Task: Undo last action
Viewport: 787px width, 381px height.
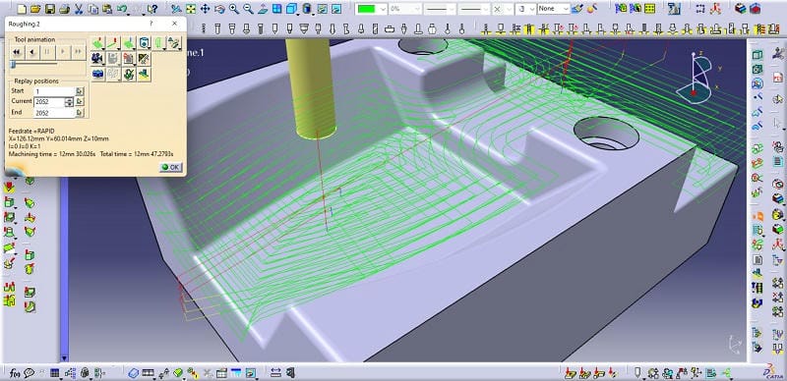Action: click(121, 9)
